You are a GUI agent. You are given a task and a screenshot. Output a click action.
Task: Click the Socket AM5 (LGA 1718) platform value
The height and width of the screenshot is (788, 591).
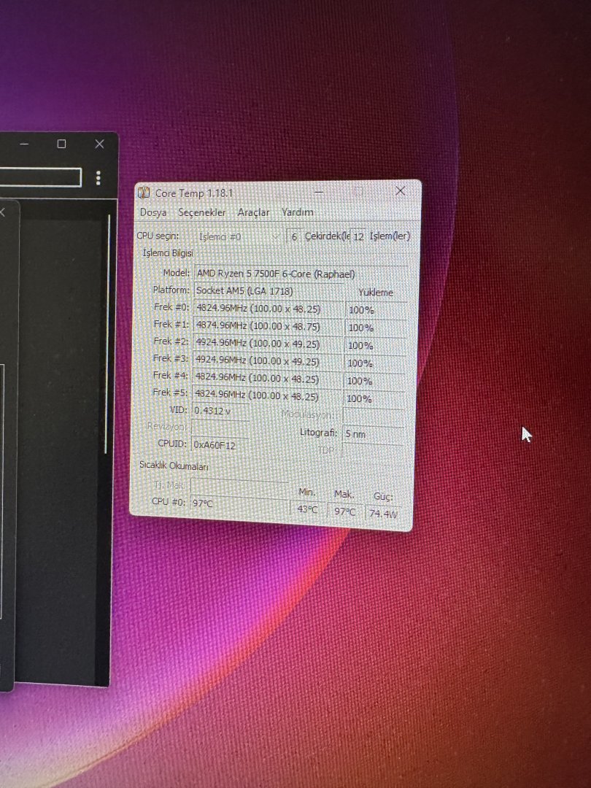click(269, 291)
